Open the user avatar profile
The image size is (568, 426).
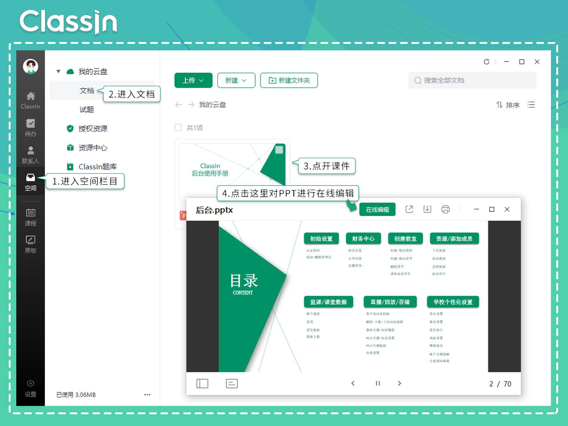click(x=31, y=66)
